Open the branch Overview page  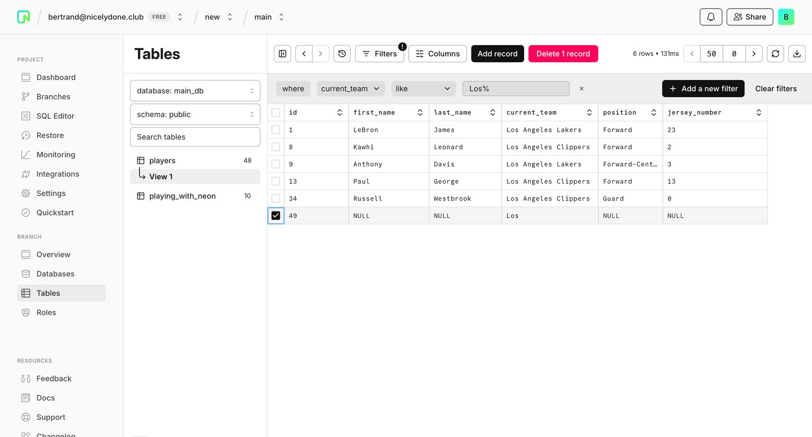(53, 254)
